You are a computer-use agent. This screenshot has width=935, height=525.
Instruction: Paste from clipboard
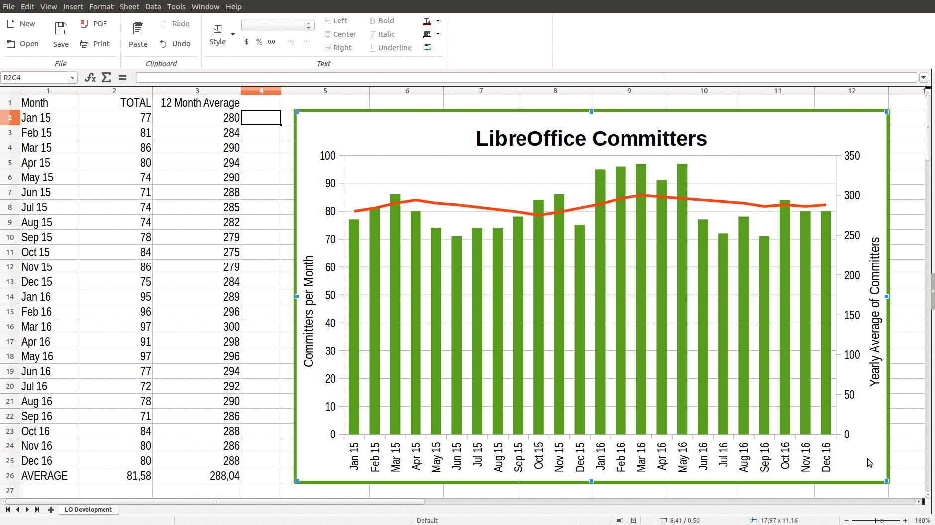(138, 34)
